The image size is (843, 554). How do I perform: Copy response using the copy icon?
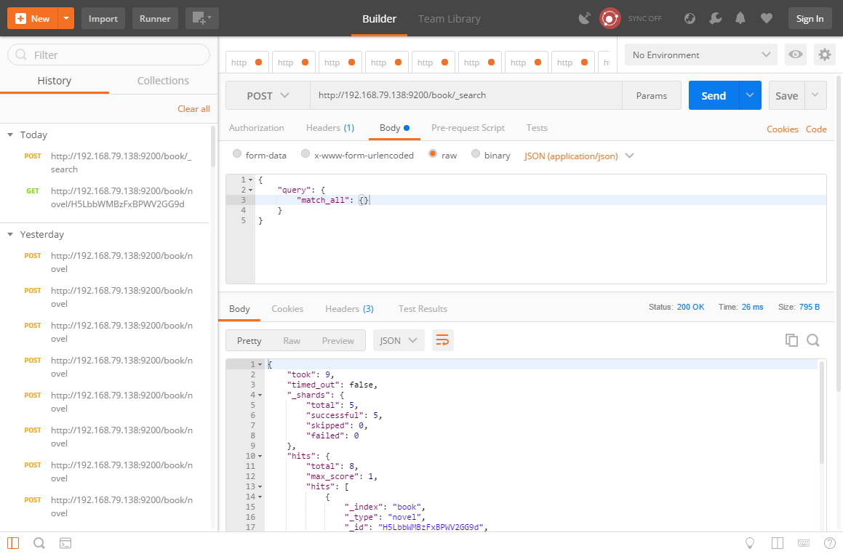[x=791, y=340]
